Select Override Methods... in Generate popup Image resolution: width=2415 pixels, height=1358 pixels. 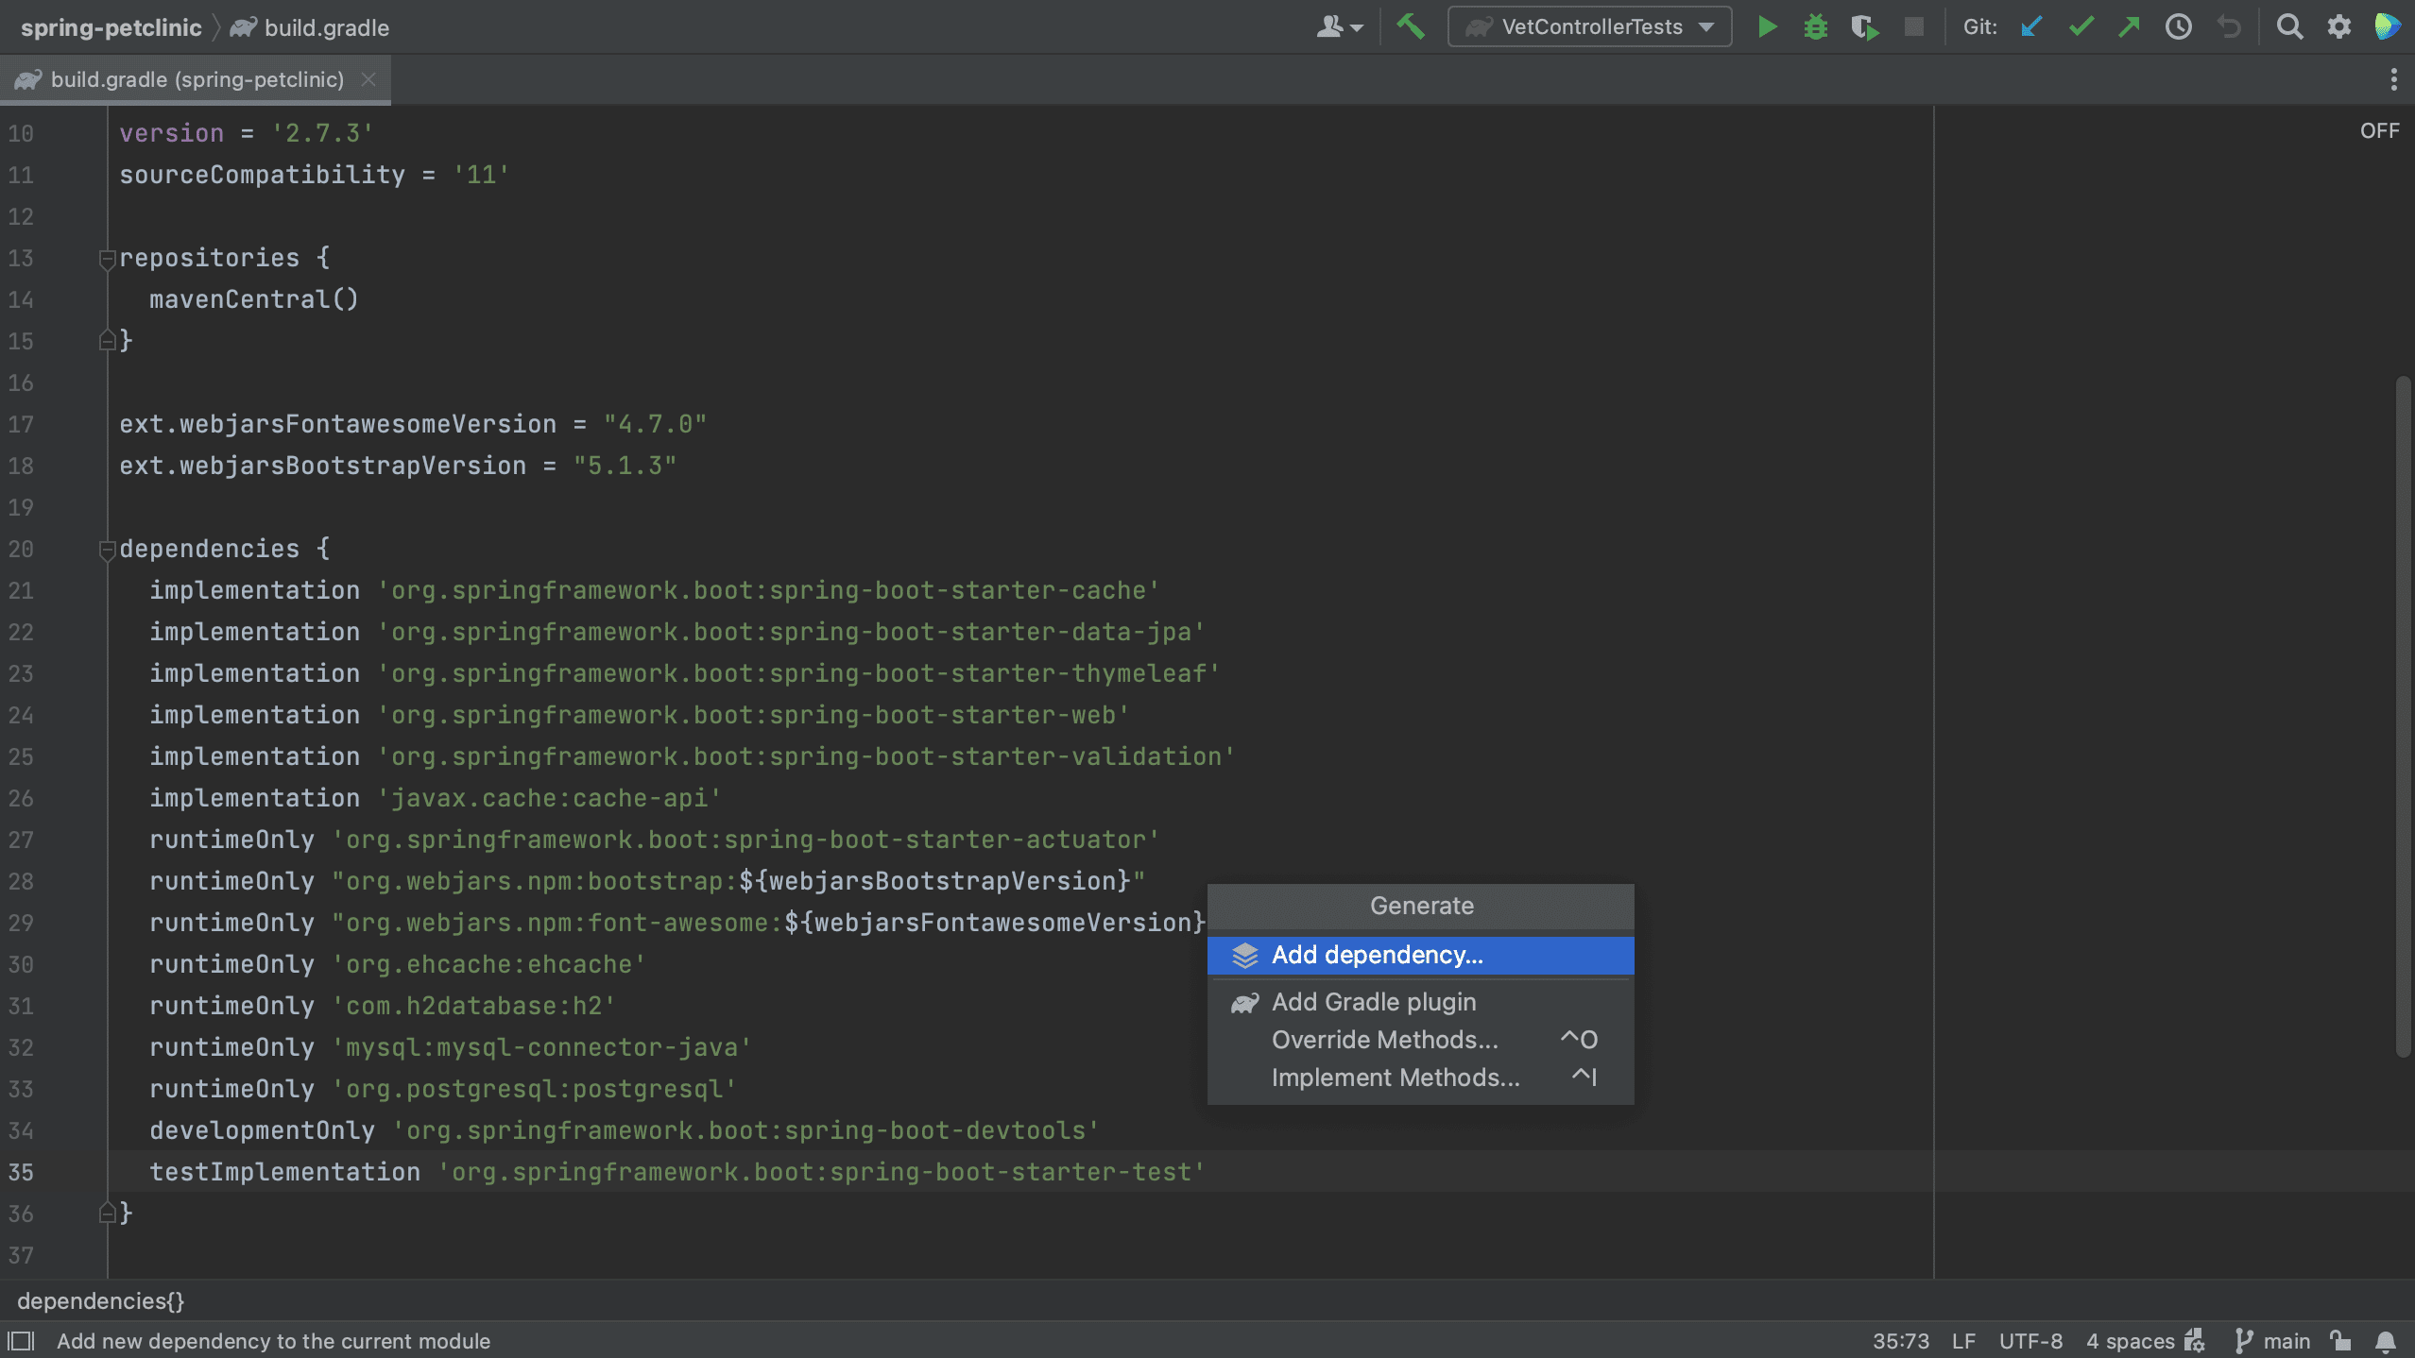[x=1420, y=1040]
